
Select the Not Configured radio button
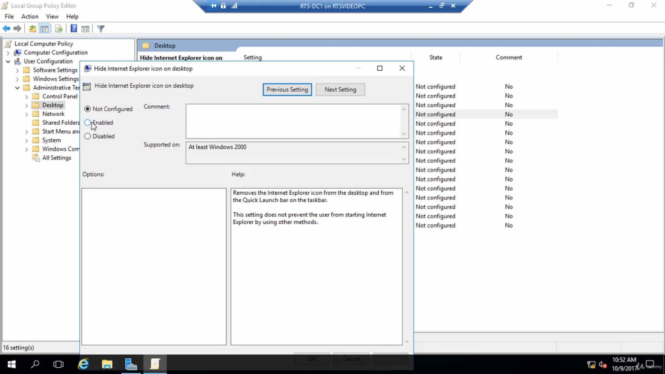[x=88, y=109]
